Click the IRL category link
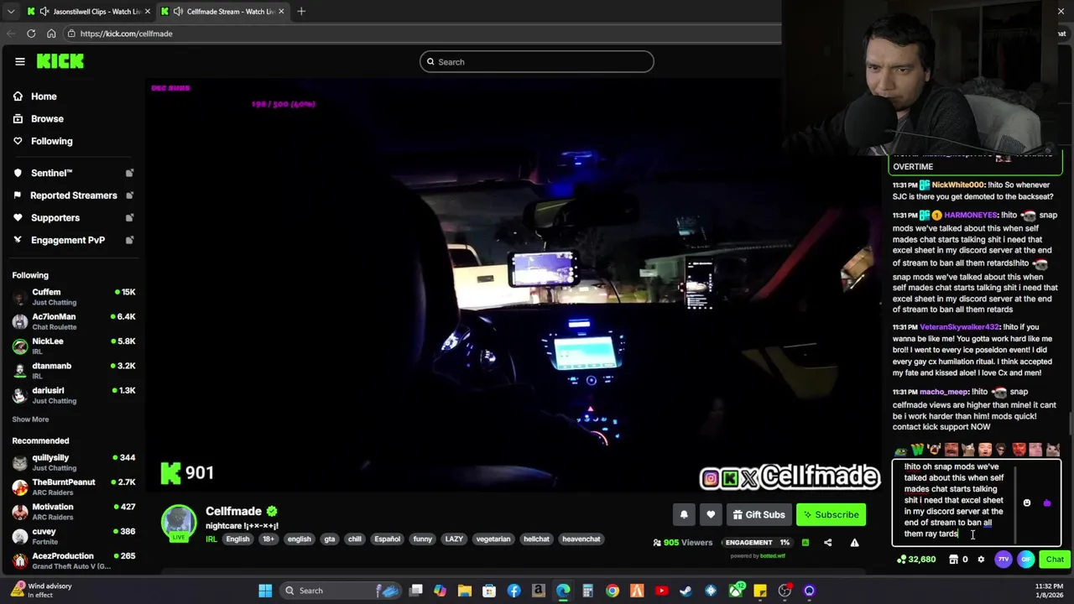1074x604 pixels. click(211, 539)
